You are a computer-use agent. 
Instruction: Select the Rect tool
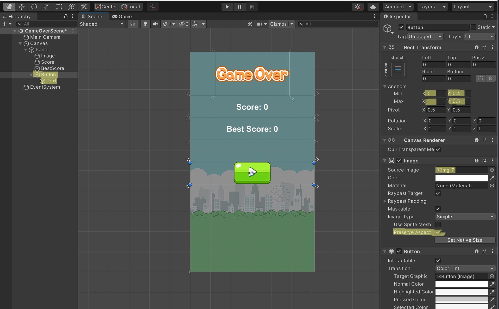59,7
